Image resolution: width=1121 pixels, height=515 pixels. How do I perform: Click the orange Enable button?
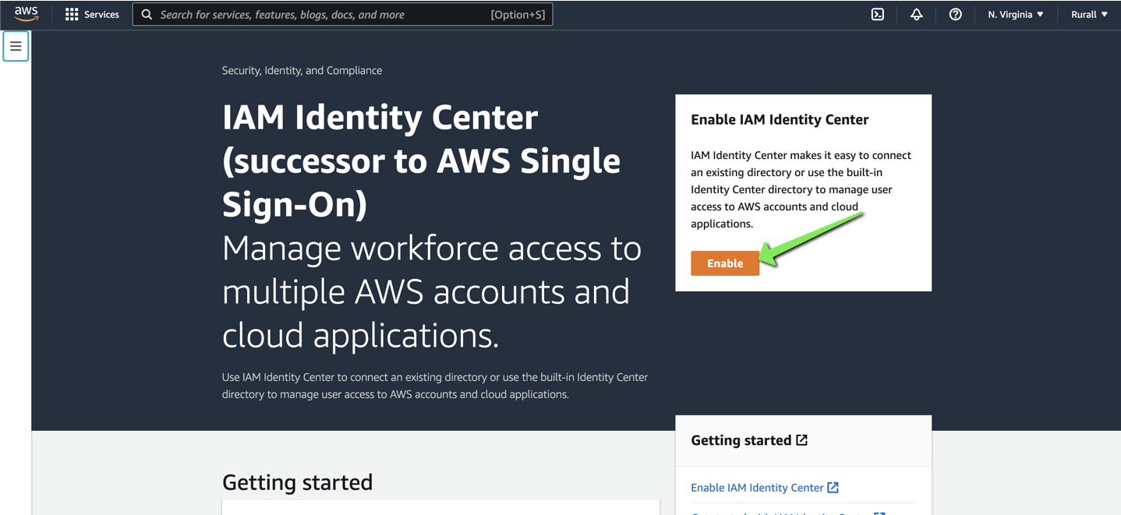725,263
